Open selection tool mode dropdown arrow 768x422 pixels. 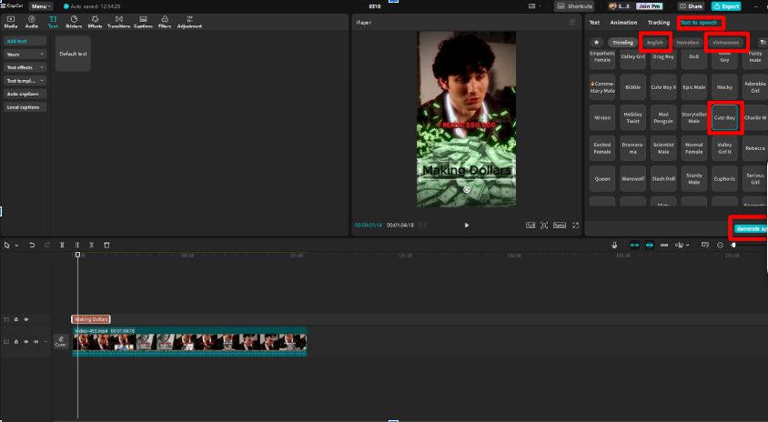16,246
